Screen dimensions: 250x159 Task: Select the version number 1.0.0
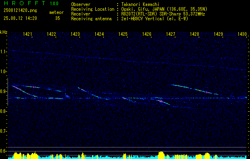[x=54, y=3]
